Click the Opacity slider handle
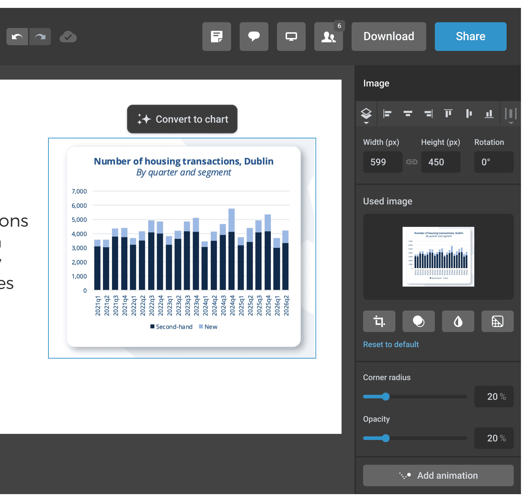Viewport: 531px width, 502px height. pyautogui.click(x=386, y=438)
